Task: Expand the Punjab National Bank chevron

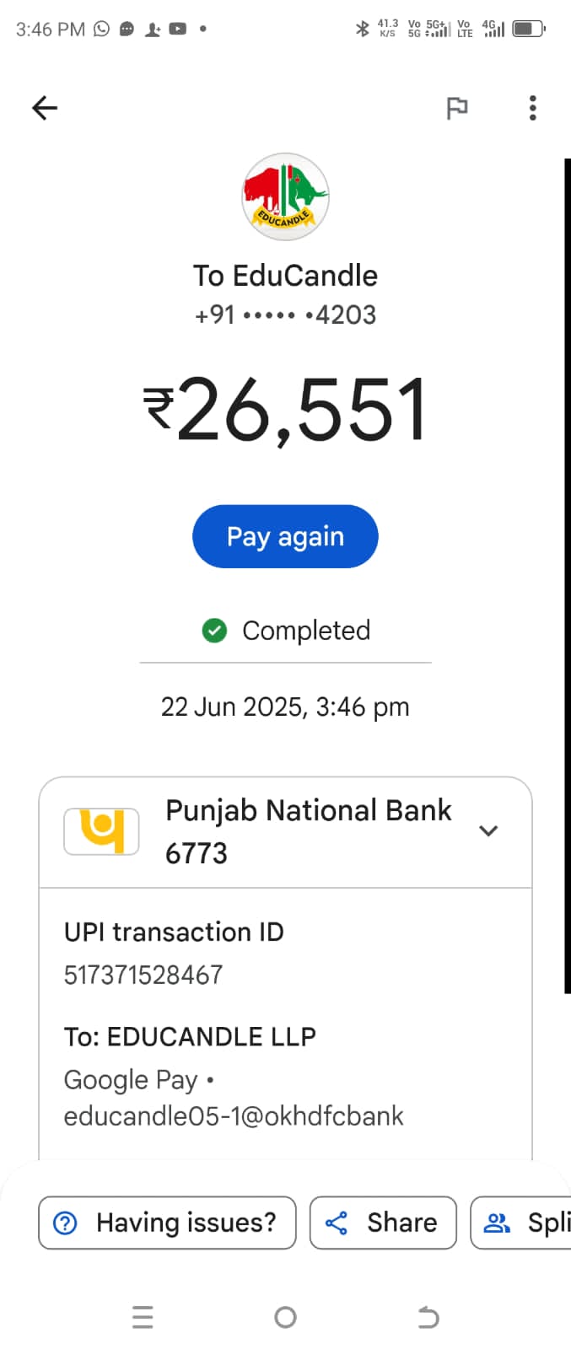Action: point(488,830)
